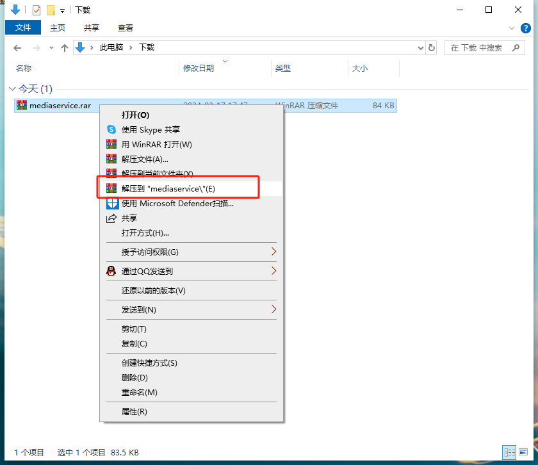Expand 发送到(N) submenu
This screenshot has height=465, width=538.
(x=273, y=309)
